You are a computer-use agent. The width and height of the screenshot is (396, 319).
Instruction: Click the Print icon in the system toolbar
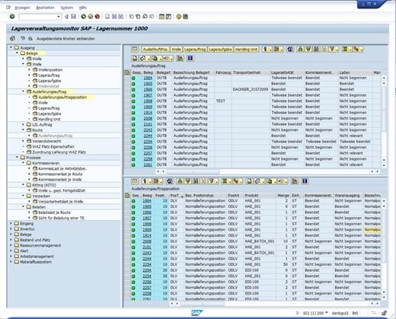107,17
